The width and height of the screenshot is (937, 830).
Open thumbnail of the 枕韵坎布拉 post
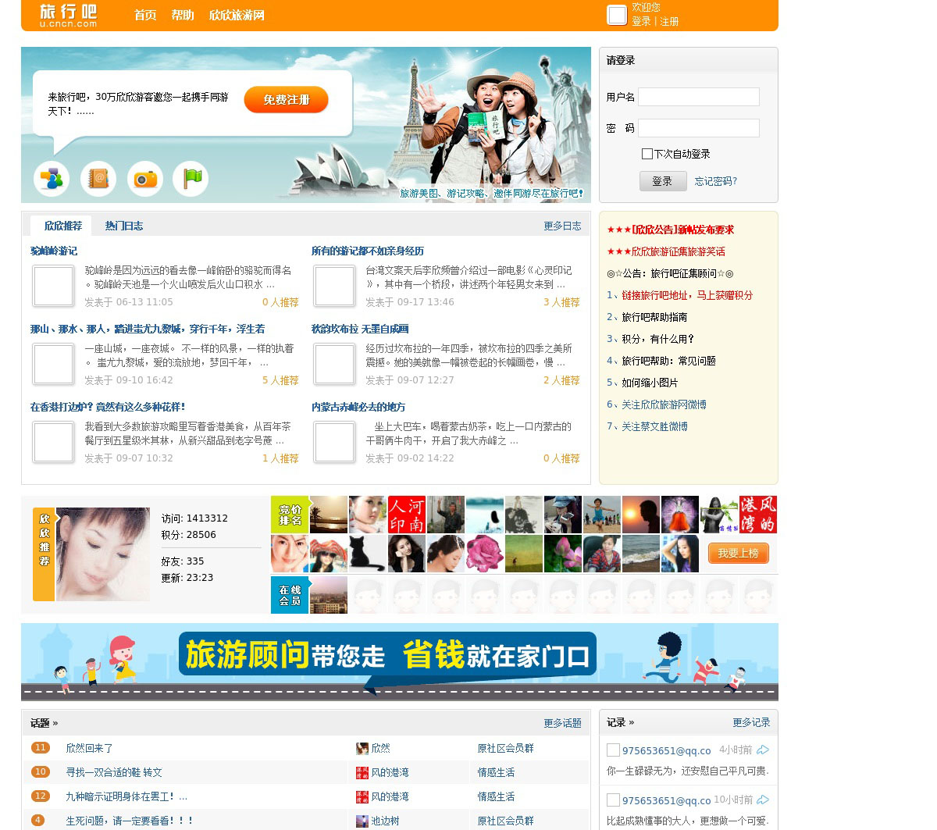(335, 363)
